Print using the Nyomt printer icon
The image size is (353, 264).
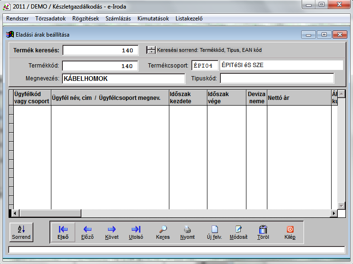(x=187, y=232)
